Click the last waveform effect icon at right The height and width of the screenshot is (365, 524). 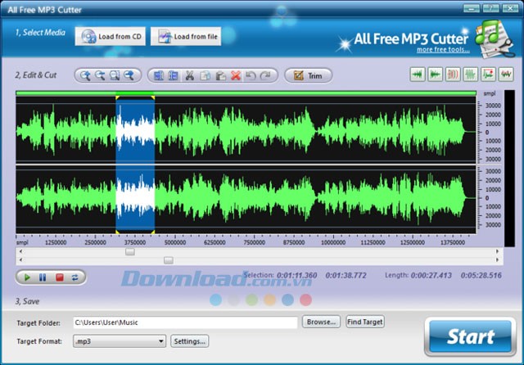coord(507,75)
